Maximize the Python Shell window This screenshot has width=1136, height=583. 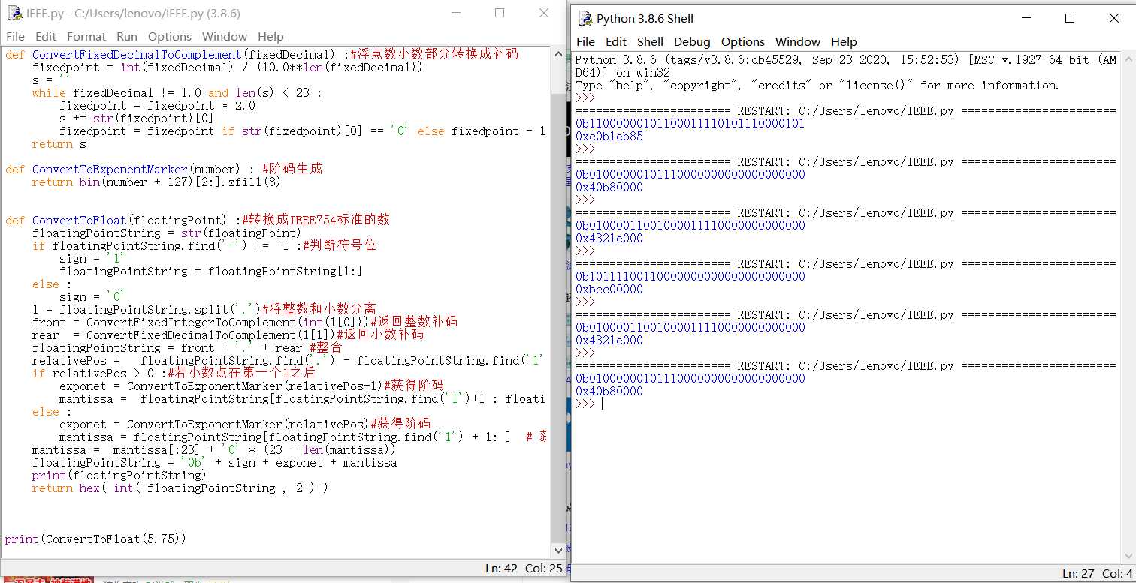(1070, 18)
